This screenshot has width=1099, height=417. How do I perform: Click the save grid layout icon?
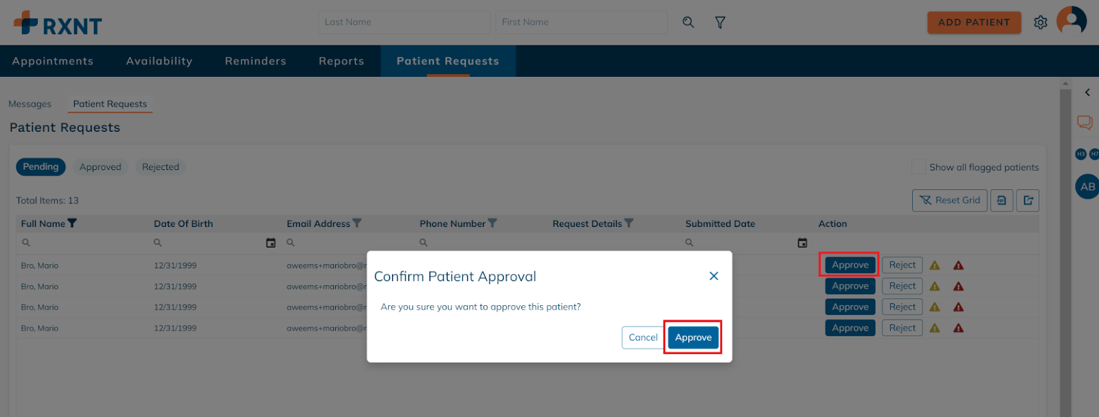tap(1001, 200)
